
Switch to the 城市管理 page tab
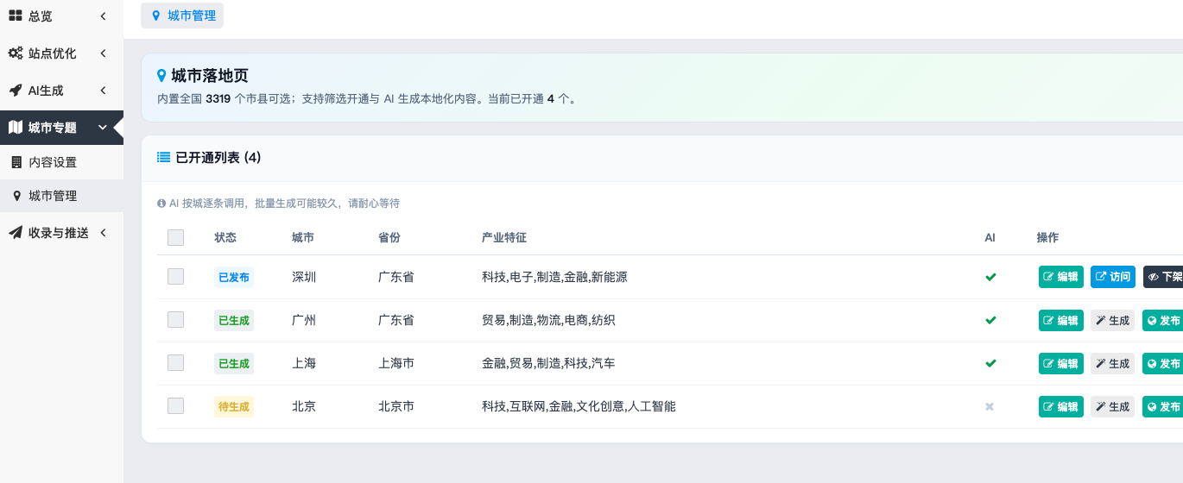tap(182, 16)
